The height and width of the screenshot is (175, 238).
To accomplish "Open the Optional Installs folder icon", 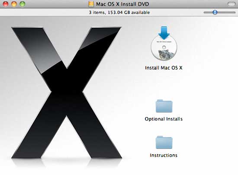I will [164, 106].
